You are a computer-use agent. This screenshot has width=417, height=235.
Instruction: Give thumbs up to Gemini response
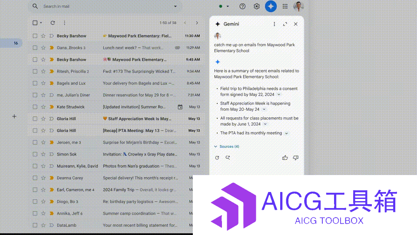point(285,158)
